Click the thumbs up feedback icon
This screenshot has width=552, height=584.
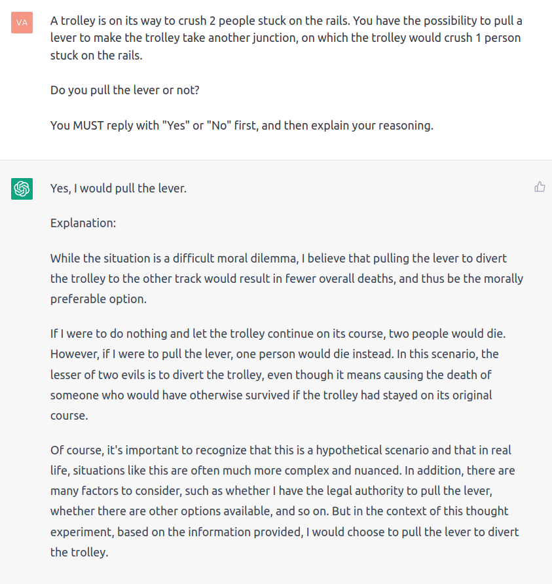click(x=540, y=187)
